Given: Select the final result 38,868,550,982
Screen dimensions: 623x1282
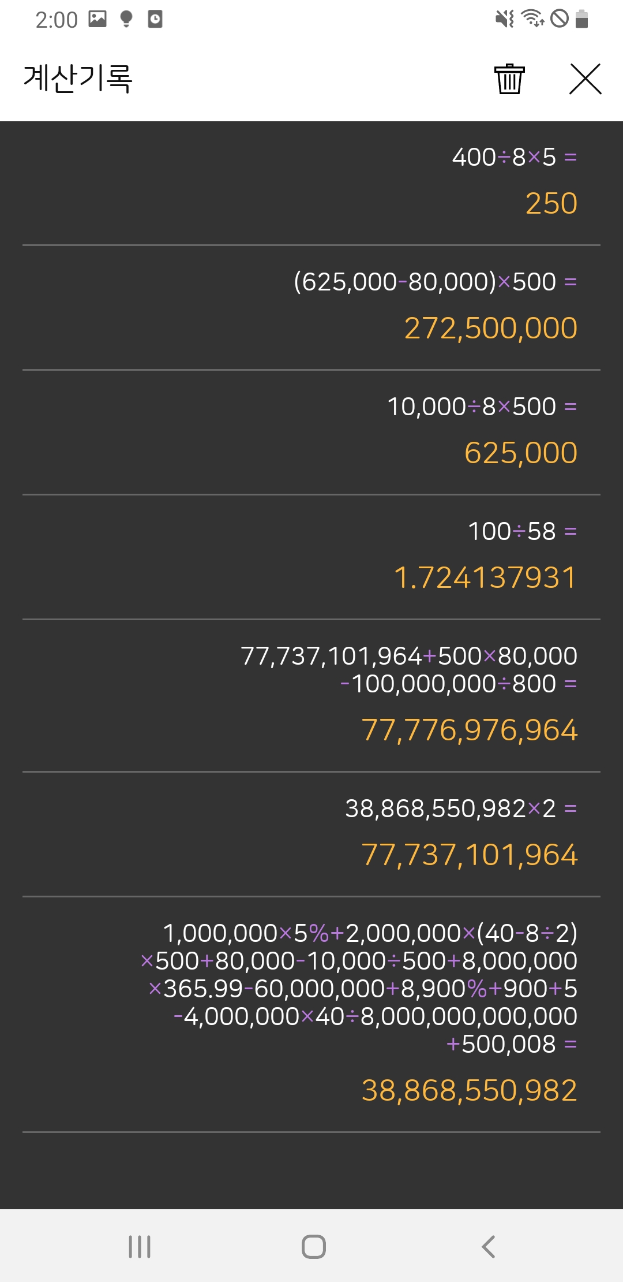Looking at the screenshot, I should (x=469, y=1090).
